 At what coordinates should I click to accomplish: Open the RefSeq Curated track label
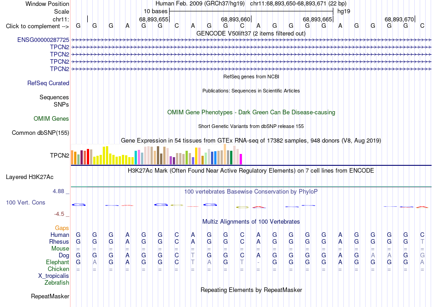tap(48, 83)
